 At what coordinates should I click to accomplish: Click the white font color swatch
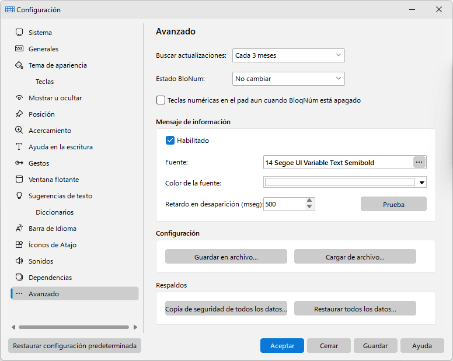(x=340, y=182)
